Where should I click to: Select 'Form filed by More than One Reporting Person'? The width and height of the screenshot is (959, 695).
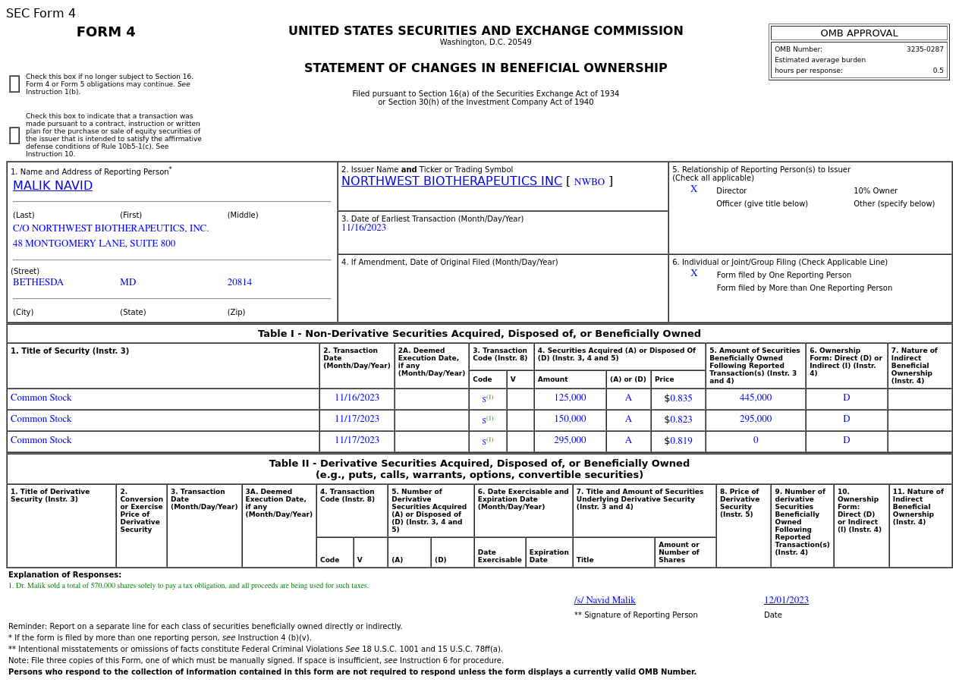[804, 288]
